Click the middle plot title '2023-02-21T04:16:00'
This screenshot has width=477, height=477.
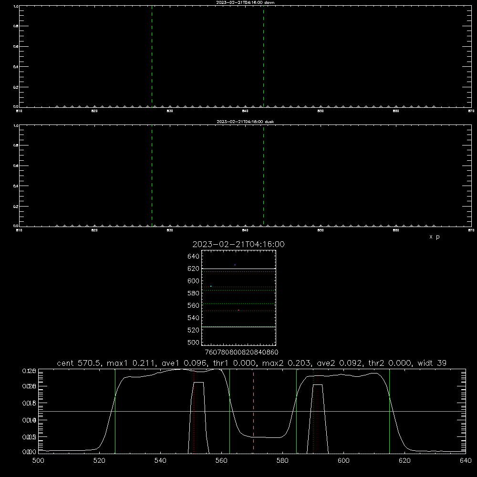coord(238,244)
